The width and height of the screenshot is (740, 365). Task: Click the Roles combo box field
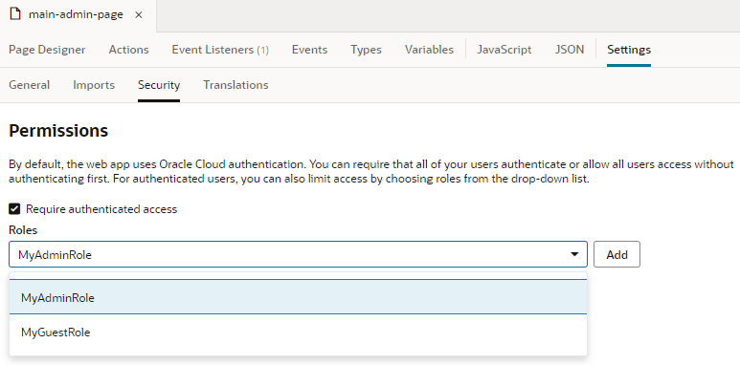(x=298, y=254)
